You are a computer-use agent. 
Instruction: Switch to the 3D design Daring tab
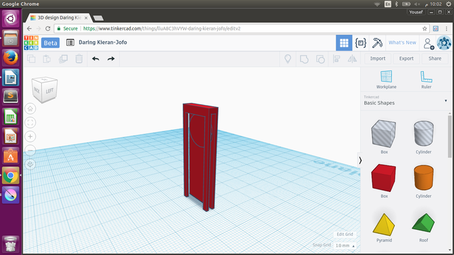[x=59, y=18]
